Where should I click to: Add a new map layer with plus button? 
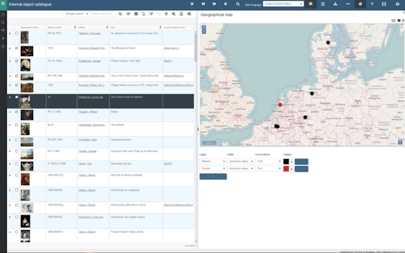pyautogui.click(x=213, y=177)
